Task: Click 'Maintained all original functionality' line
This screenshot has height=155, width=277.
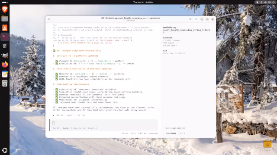Action: (83, 99)
